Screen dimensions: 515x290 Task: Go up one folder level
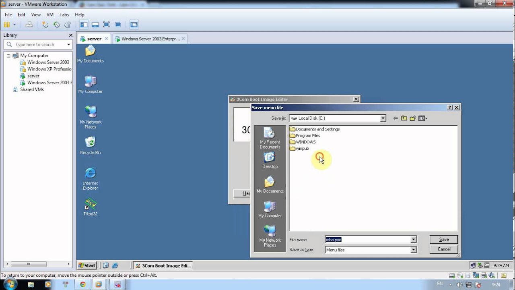pos(404,118)
